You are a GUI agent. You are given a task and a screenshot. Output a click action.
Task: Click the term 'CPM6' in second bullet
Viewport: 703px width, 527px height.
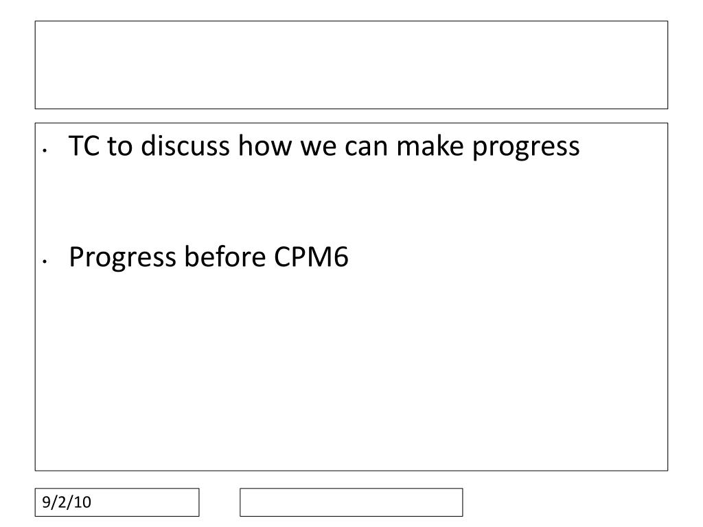(x=311, y=257)
